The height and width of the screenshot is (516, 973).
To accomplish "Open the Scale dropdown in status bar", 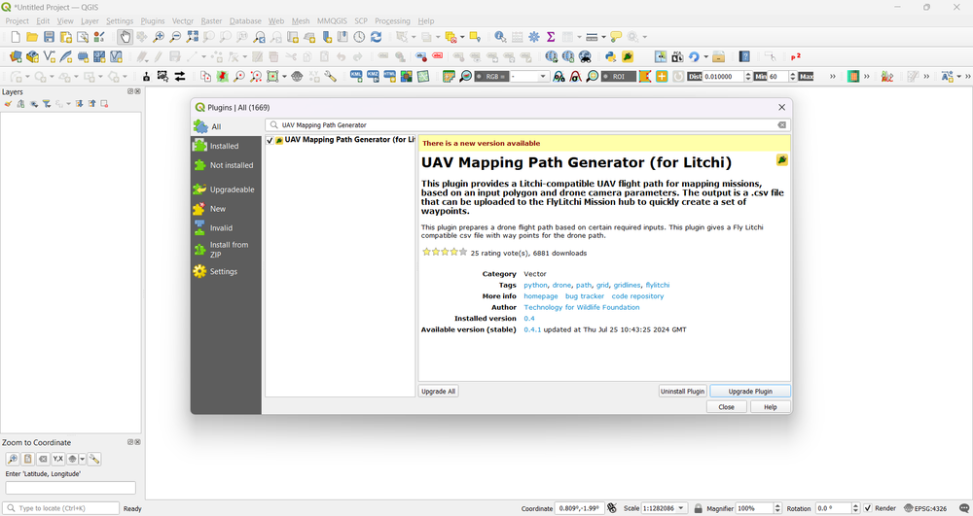I will click(681, 508).
